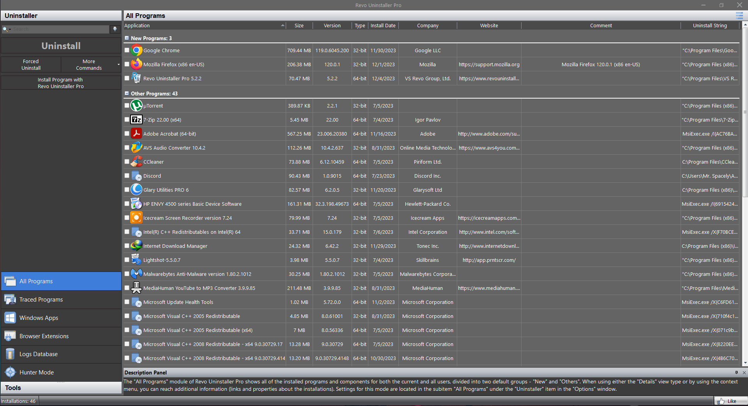The width and height of the screenshot is (748, 406).
Task: Click the Forced Uninstall button
Action: [31, 65]
